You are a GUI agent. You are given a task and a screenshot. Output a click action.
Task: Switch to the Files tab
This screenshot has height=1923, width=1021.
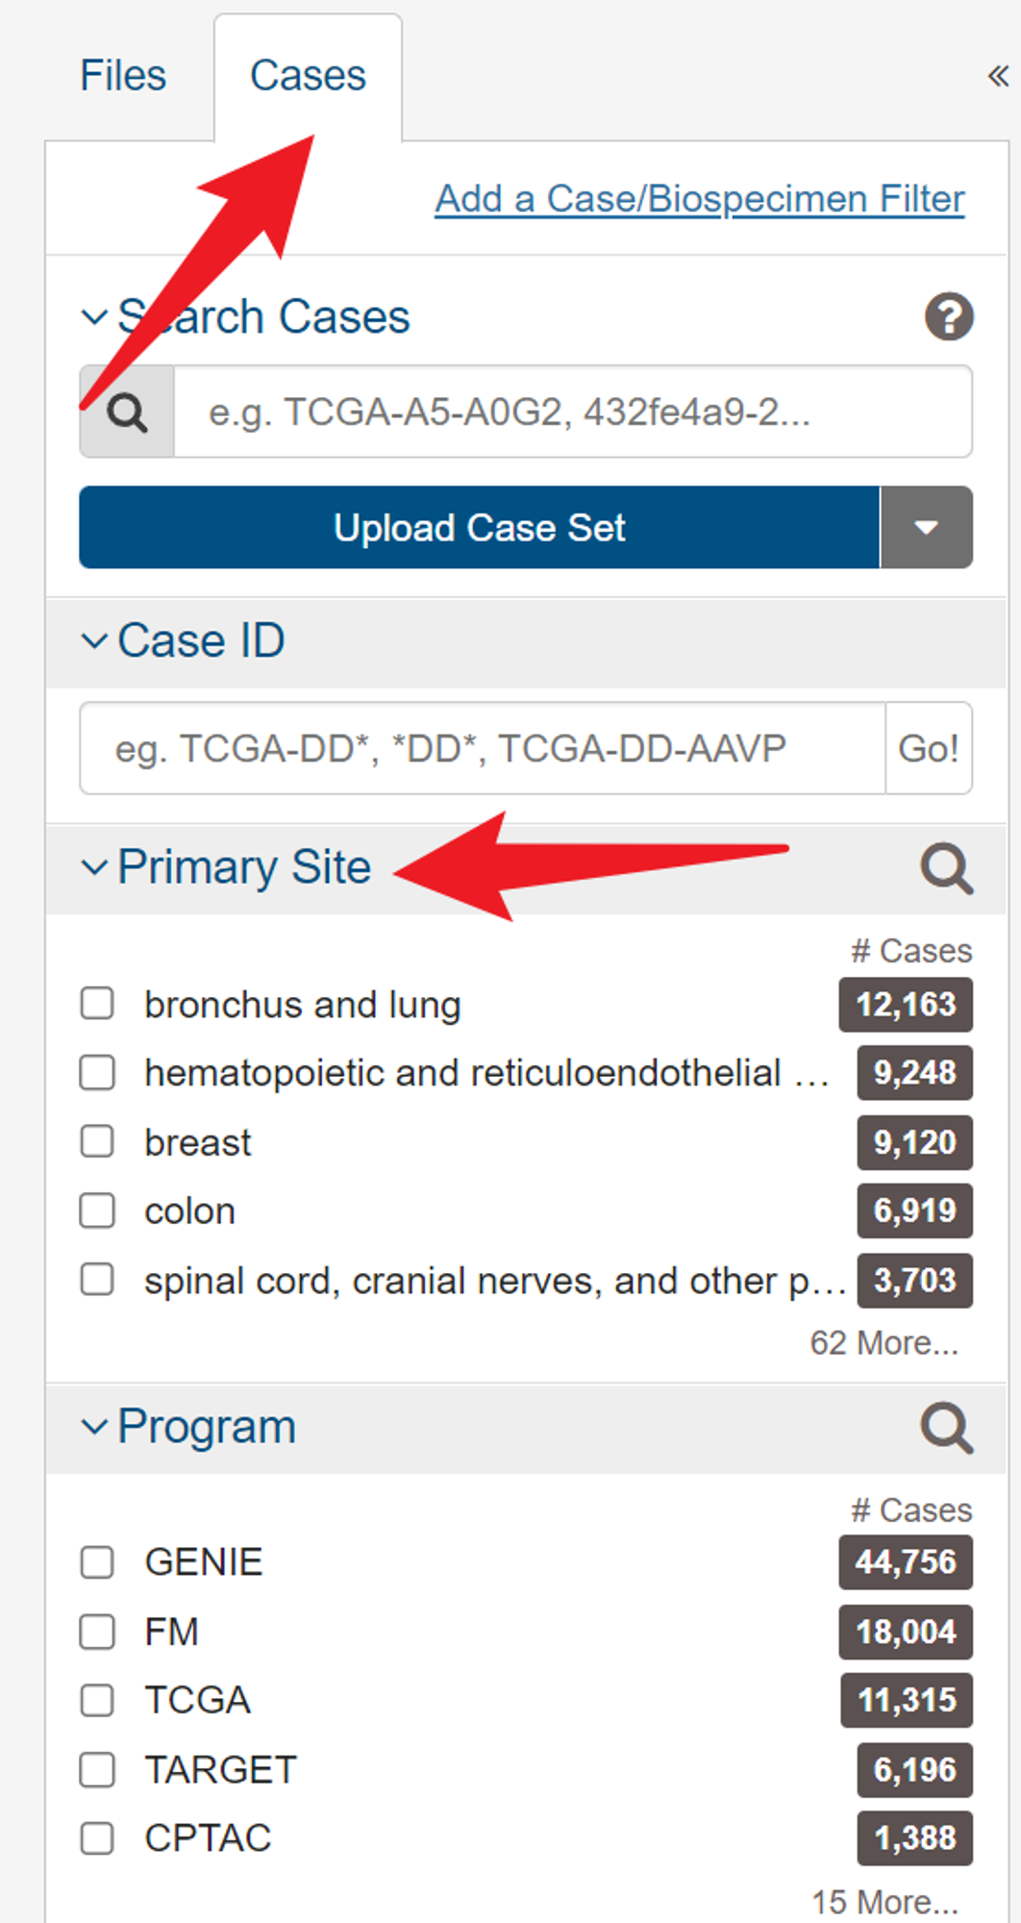click(x=123, y=76)
